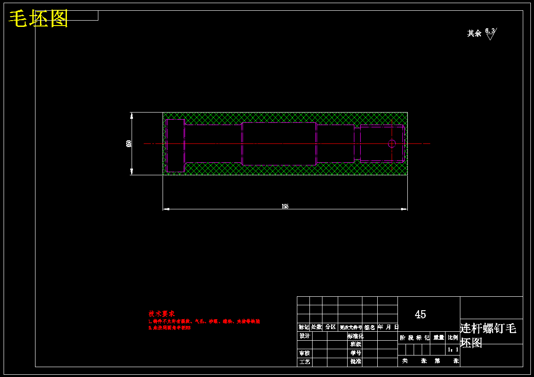This screenshot has width=534, height=377.
Task: Select the 设计 row label
Action: (305, 336)
